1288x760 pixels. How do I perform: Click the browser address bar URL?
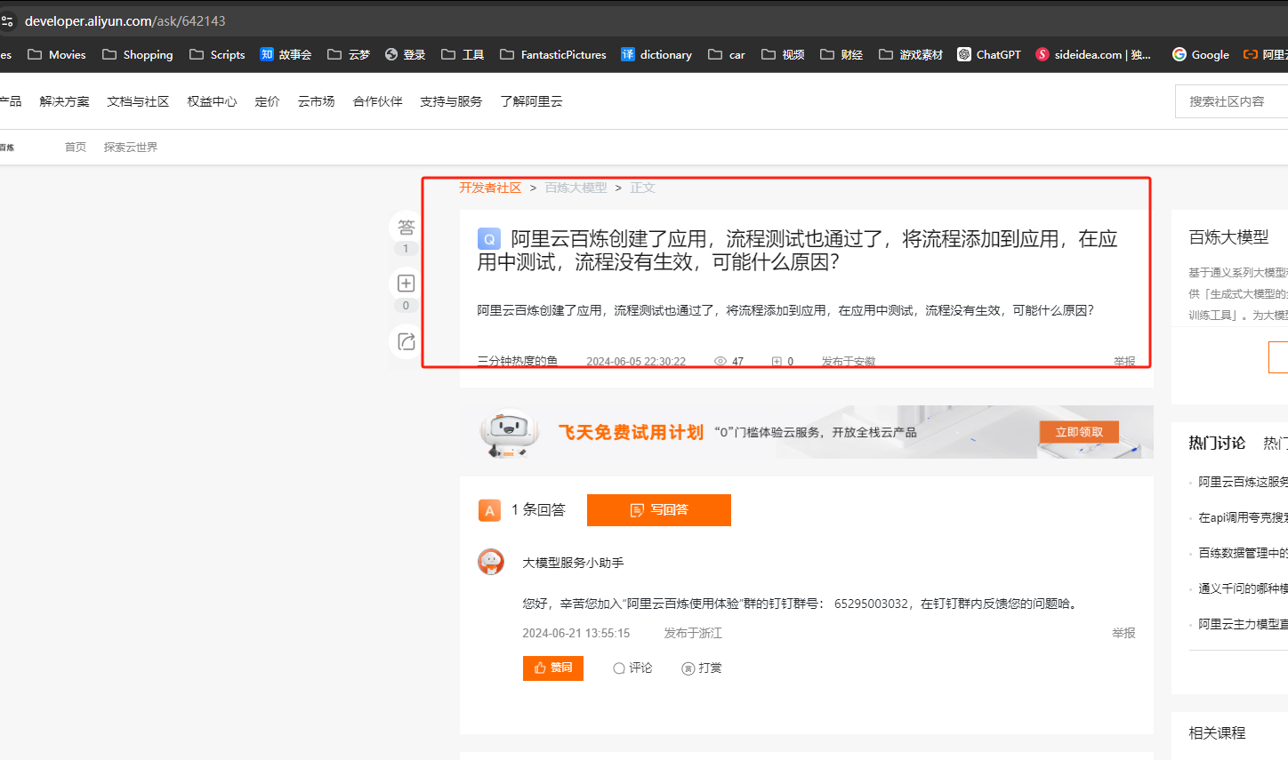125,20
